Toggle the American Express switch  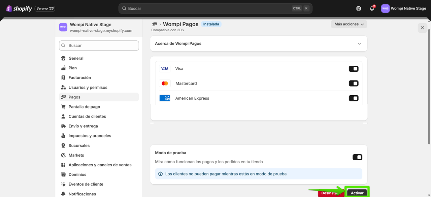[x=354, y=98]
